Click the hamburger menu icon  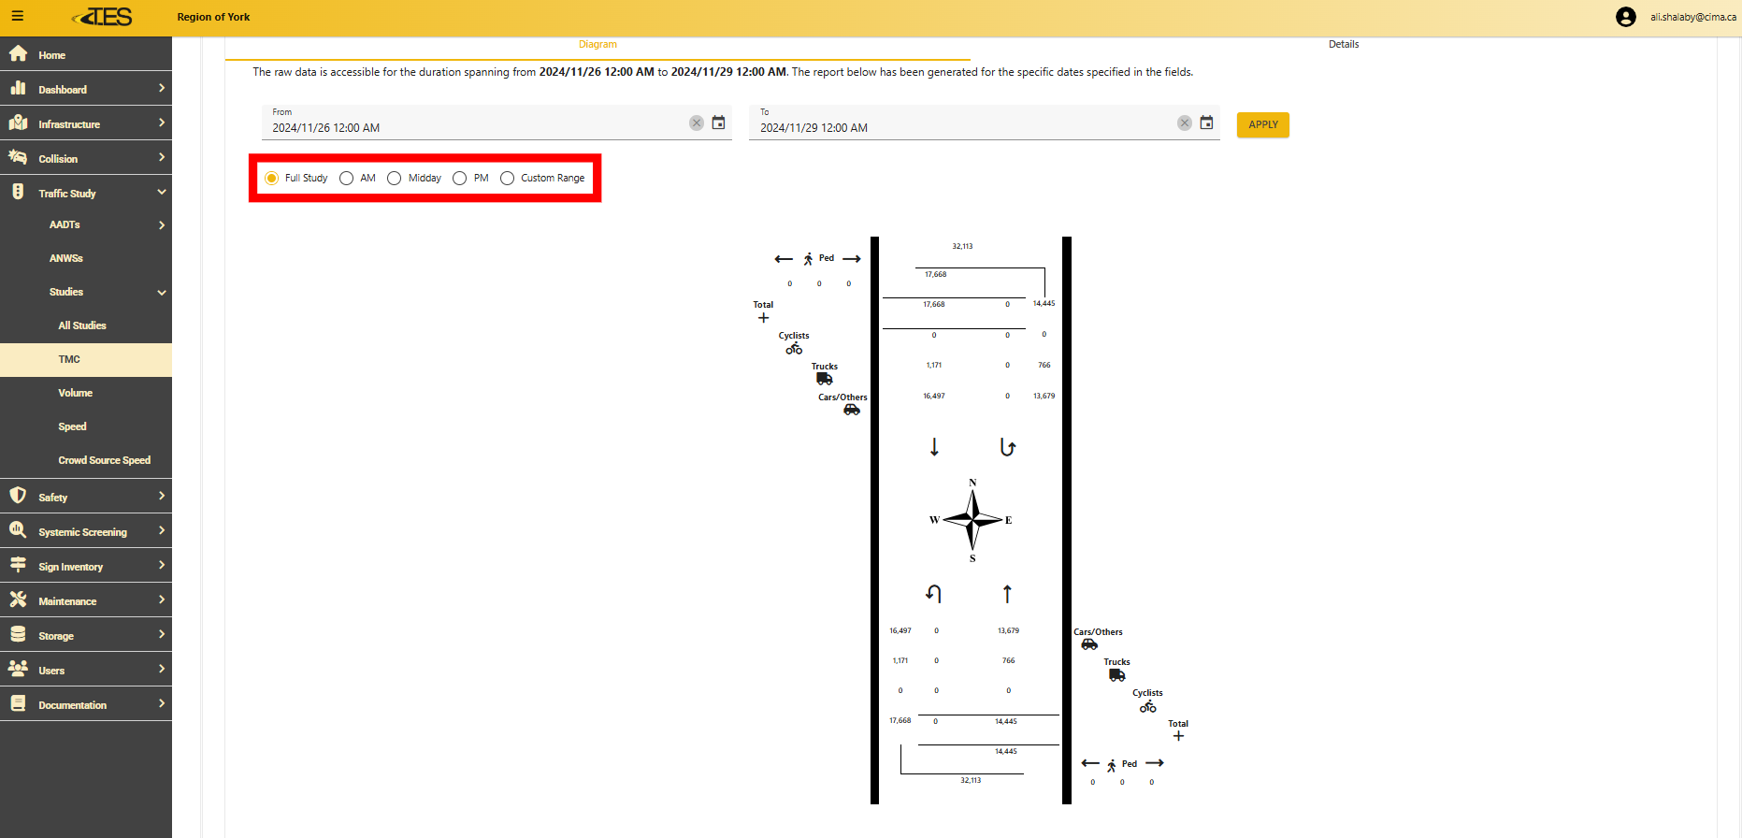[x=17, y=17]
